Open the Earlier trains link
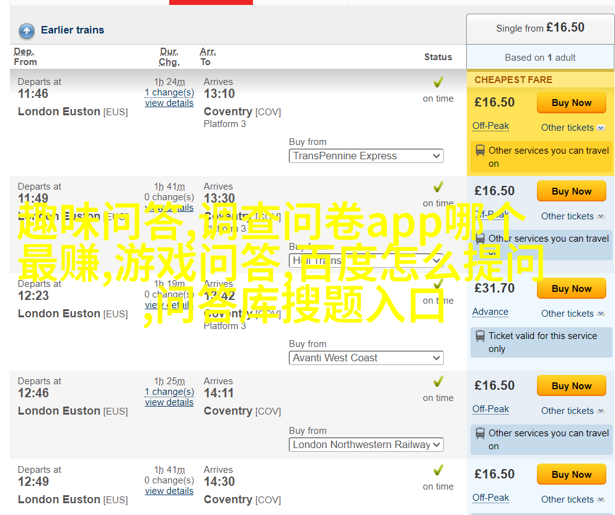The width and height of the screenshot is (615, 515). [x=73, y=30]
